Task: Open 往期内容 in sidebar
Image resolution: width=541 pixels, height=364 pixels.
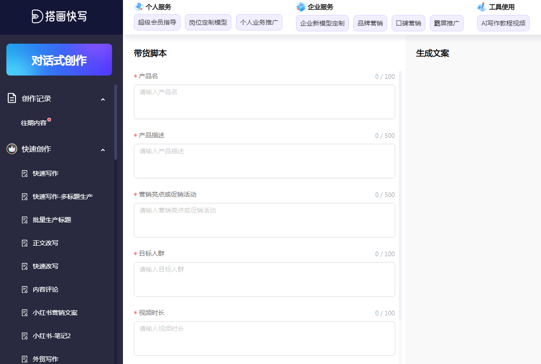Action: (34, 123)
